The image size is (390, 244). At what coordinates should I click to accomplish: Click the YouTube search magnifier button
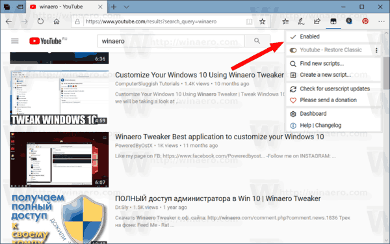click(x=257, y=41)
